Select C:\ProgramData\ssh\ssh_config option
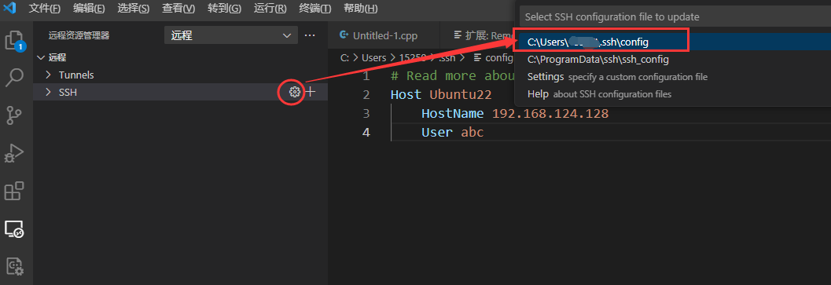 point(674,60)
